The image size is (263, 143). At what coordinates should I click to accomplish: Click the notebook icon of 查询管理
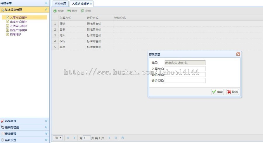pos(2,134)
